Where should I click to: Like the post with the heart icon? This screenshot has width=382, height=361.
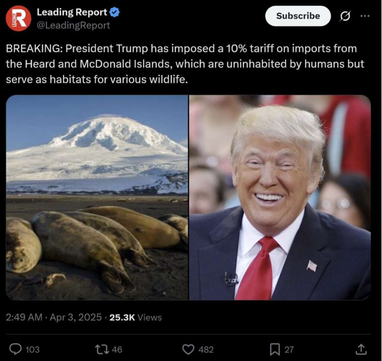pos(188,349)
